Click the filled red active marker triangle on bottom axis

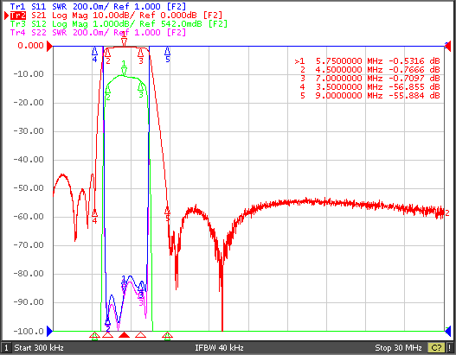pyautogui.click(x=125, y=335)
